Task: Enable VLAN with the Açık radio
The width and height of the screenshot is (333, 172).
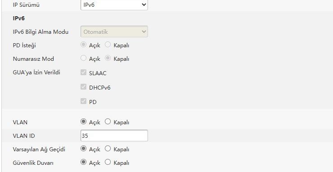Action: [x=83, y=122]
